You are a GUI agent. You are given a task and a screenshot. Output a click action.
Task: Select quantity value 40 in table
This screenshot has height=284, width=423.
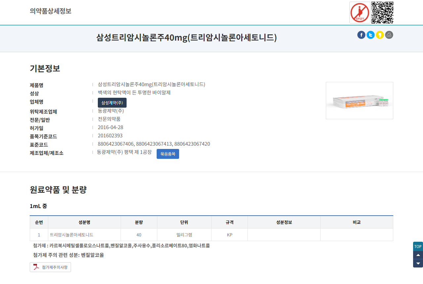(x=139, y=235)
